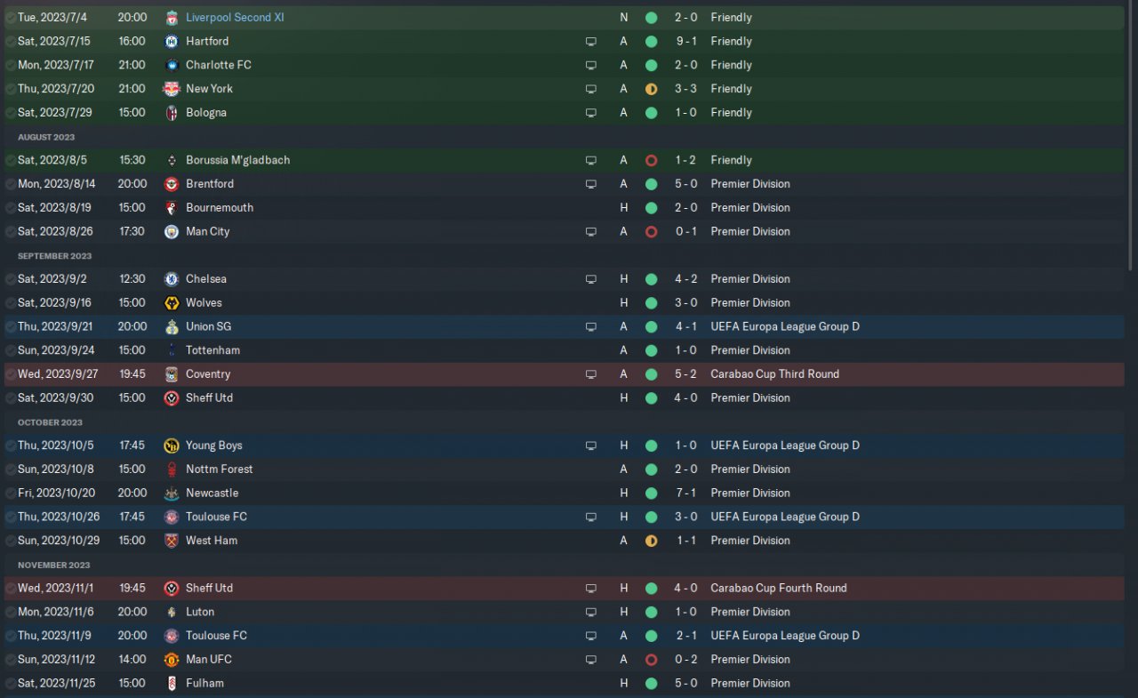
Task: Select the Union SG Europa League row
Action: click(x=564, y=326)
